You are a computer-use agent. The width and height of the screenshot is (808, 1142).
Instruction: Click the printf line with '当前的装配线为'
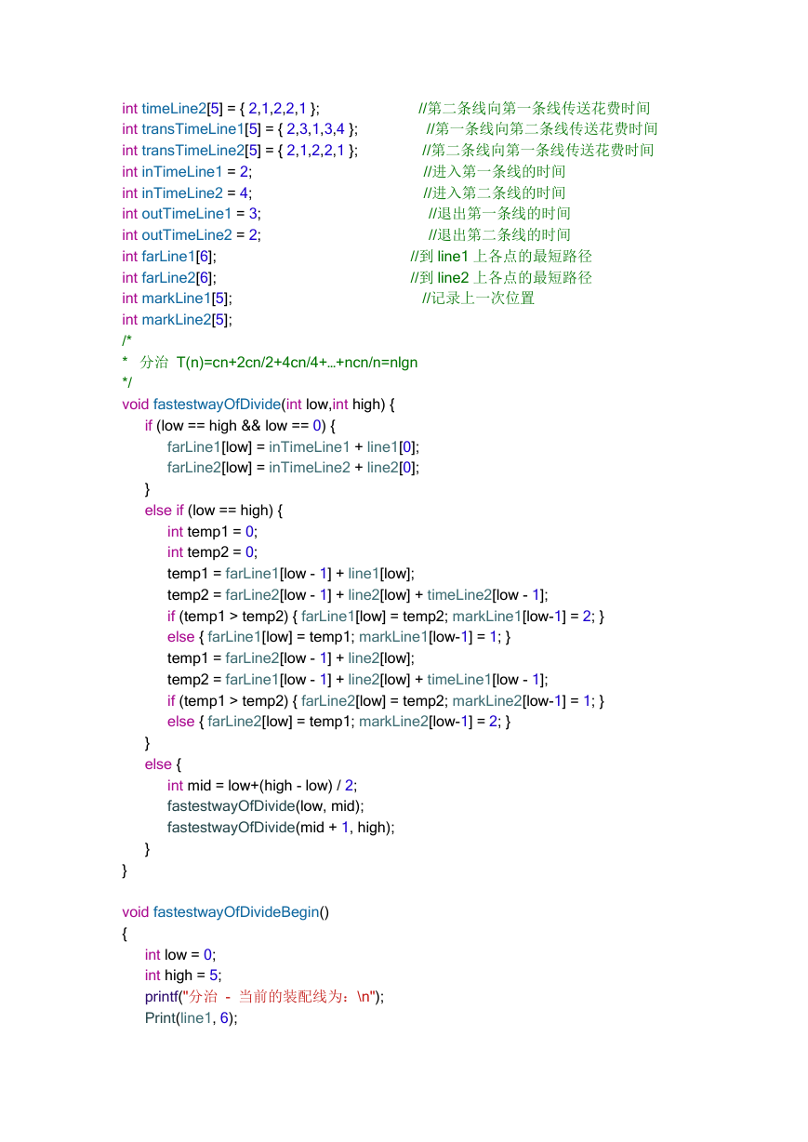[x=264, y=997]
